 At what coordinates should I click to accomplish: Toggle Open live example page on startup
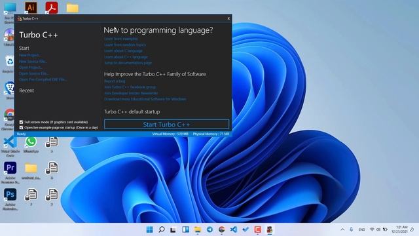click(x=21, y=128)
